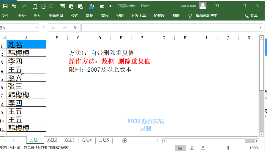Open Customize Quick Access Toolbar dropdown
This screenshot has width=267, height=151.
click(110, 6)
